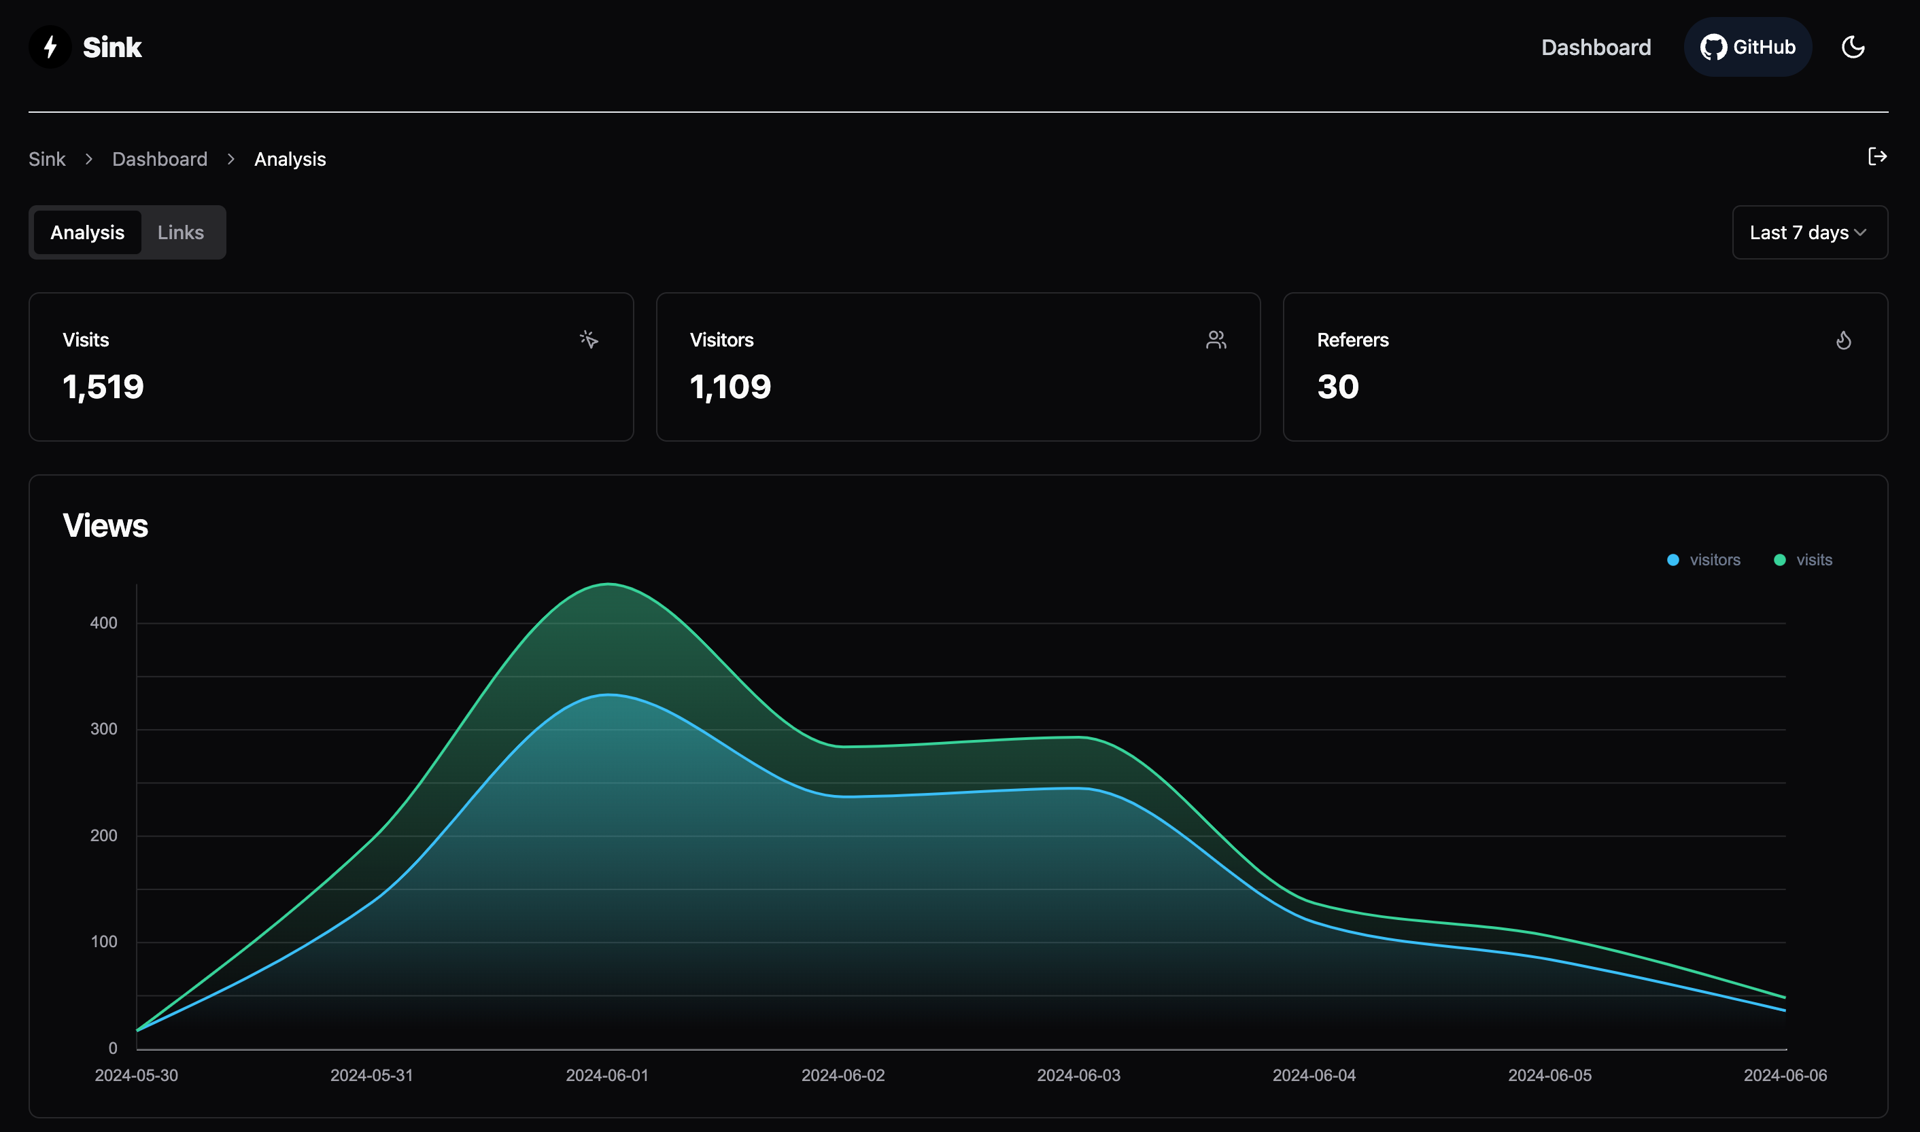Click the 300 y-axis label
Image resolution: width=1920 pixels, height=1132 pixels.
pyautogui.click(x=104, y=729)
